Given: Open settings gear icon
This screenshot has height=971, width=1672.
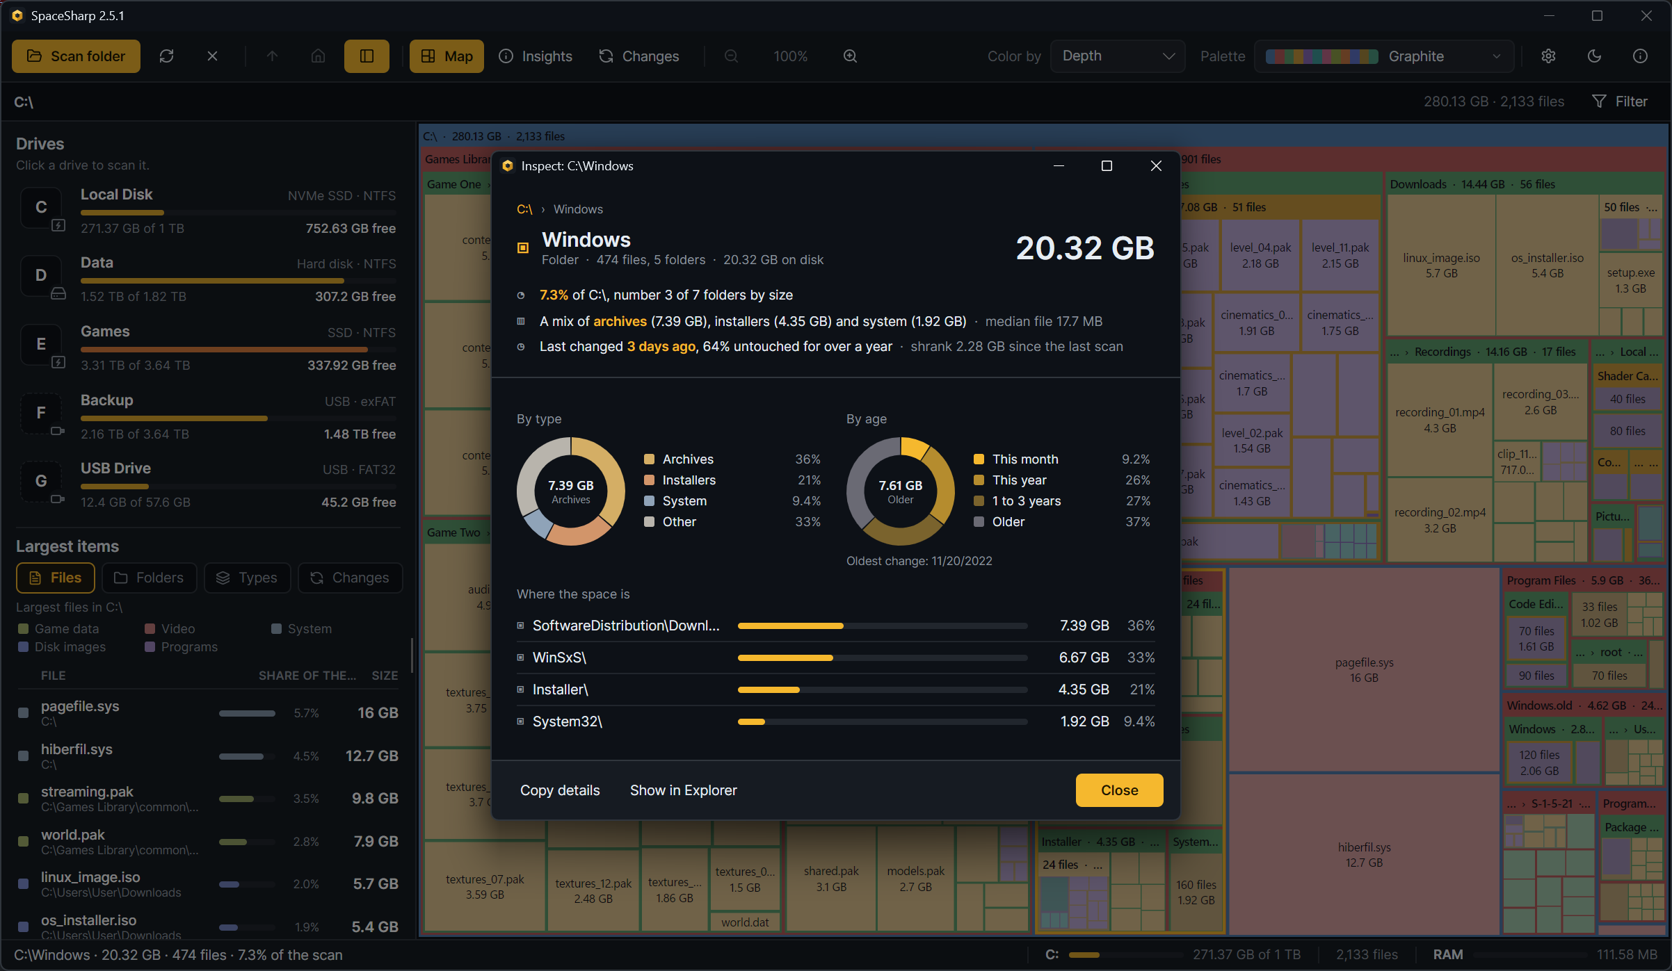Looking at the screenshot, I should (1548, 56).
